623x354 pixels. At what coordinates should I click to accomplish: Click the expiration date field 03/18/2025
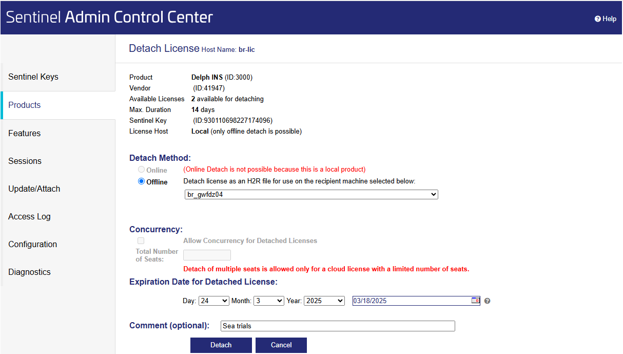(x=411, y=301)
